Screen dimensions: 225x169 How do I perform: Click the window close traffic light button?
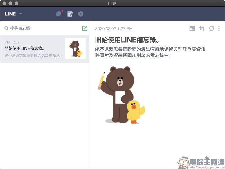4,3
